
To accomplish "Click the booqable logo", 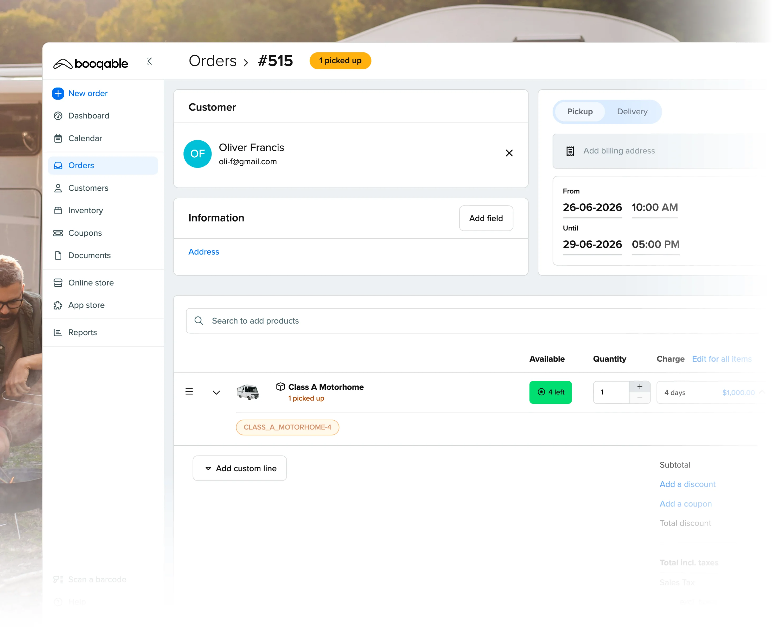I will coord(91,64).
